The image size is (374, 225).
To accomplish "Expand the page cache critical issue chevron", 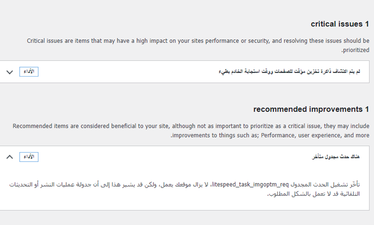I will point(10,72).
